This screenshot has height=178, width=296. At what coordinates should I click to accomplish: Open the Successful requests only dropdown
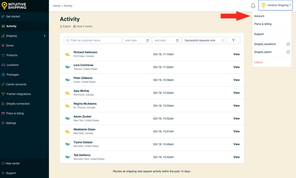coord(203,40)
